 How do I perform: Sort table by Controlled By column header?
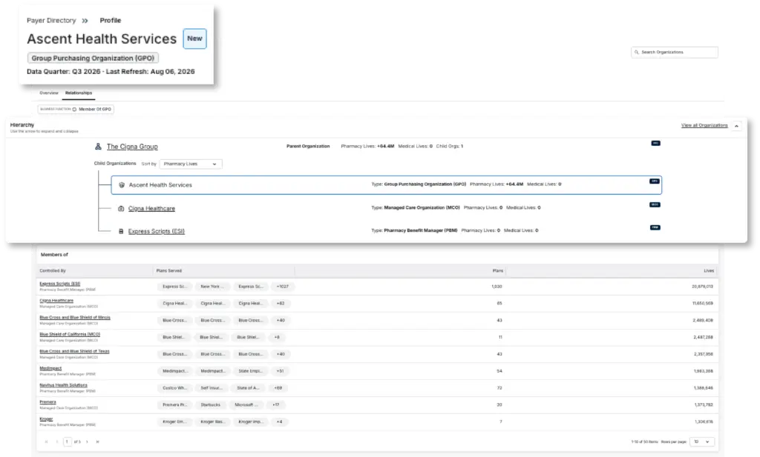(x=53, y=271)
